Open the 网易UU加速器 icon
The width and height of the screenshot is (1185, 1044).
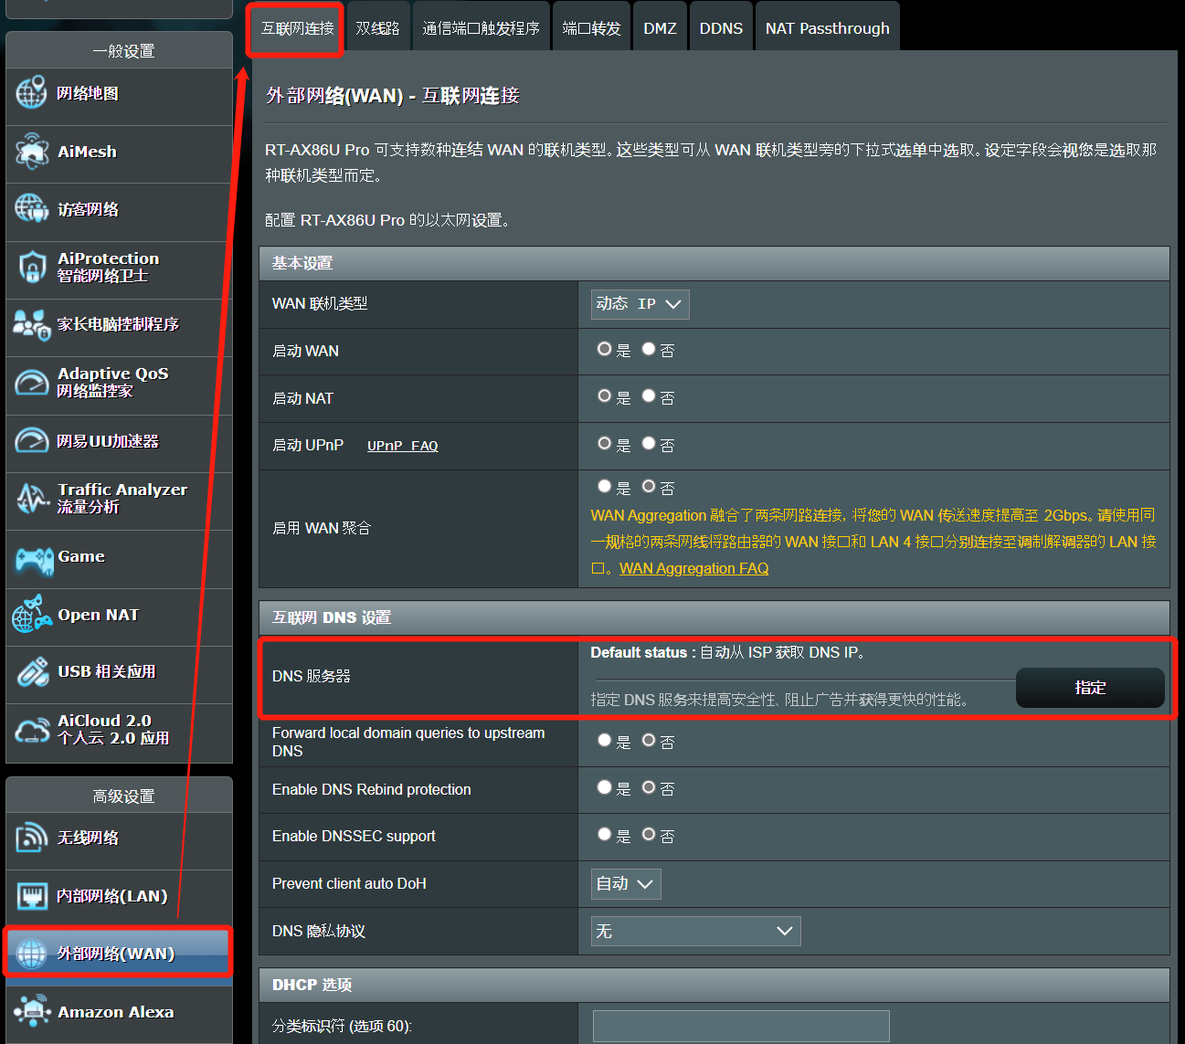32,440
